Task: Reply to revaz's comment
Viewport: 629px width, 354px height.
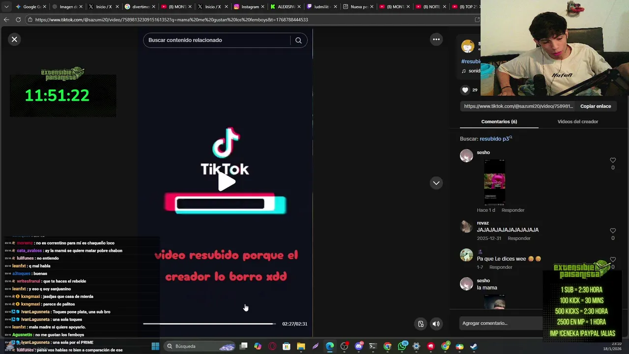Action: pos(519,238)
